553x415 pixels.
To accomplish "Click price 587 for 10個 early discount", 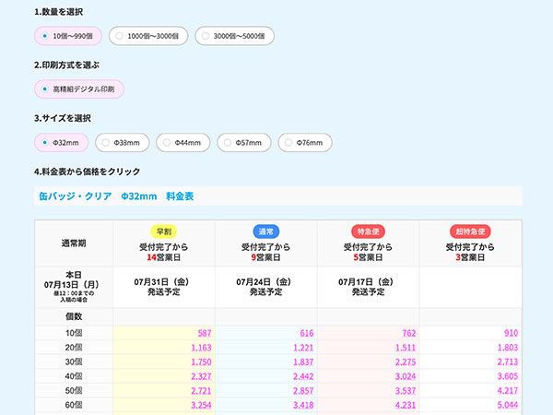I will coord(205,333).
